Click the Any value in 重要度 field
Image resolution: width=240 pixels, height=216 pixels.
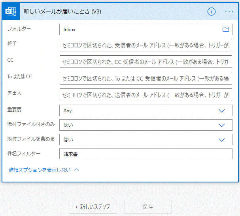tap(68, 111)
